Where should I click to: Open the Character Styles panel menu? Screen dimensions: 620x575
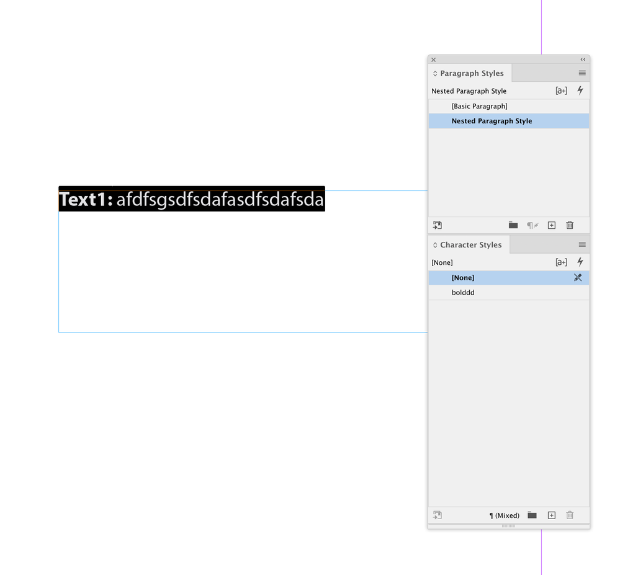coord(582,244)
